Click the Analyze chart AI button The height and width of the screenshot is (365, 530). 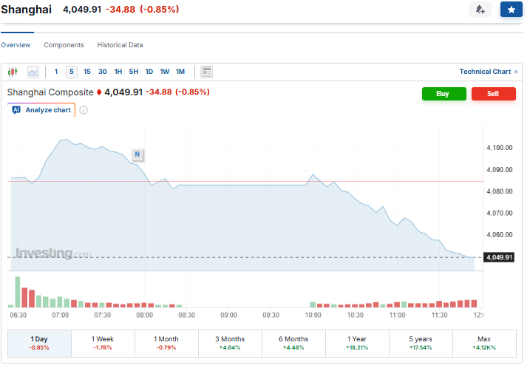(41, 110)
